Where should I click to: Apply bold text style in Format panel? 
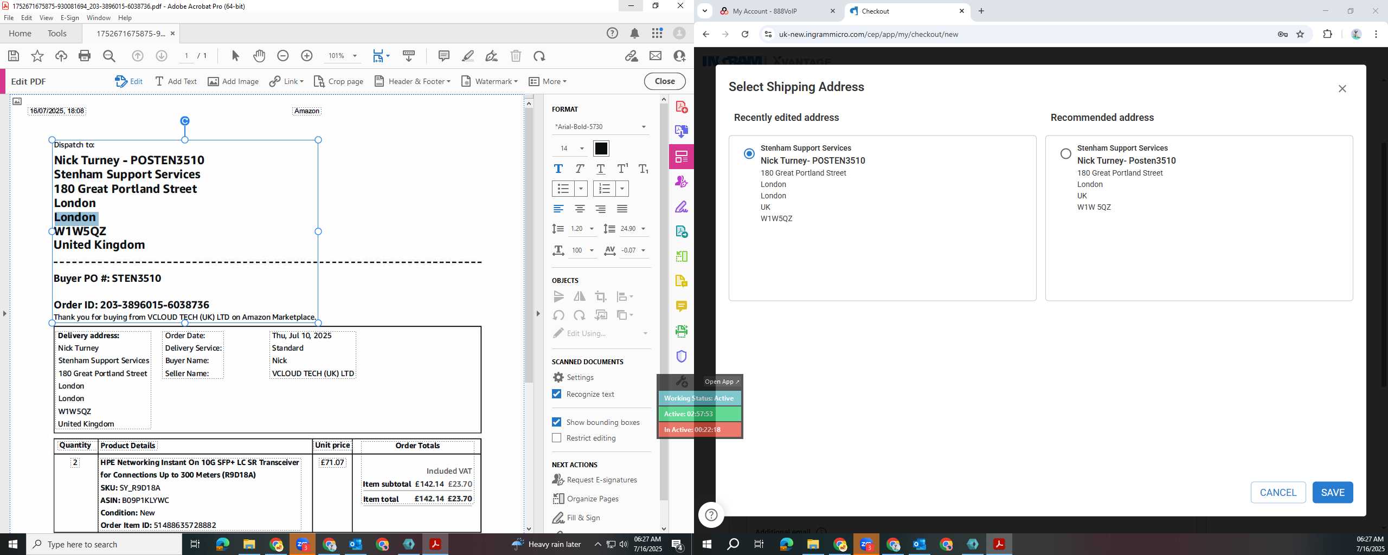tap(558, 169)
